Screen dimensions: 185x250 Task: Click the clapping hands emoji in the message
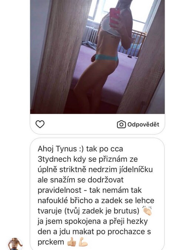147,211
